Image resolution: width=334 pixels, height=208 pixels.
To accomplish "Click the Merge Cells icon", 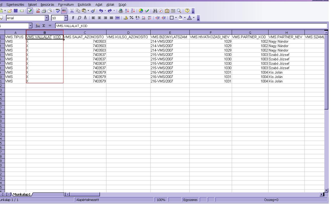I will pos(117,18).
